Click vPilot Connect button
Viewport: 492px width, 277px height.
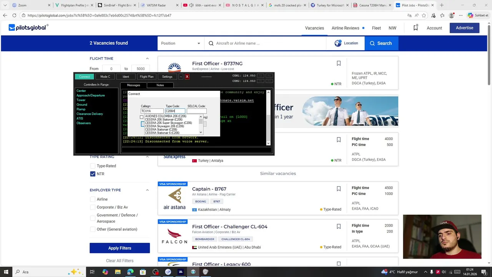point(84,77)
